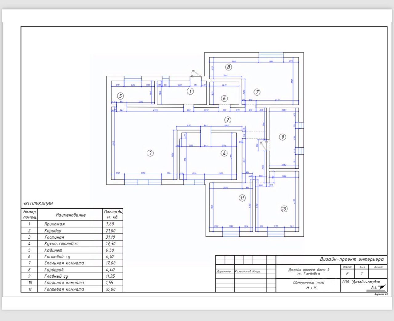Select room marker 8 in the wardrobe
The image size is (394, 321).
pos(228,67)
